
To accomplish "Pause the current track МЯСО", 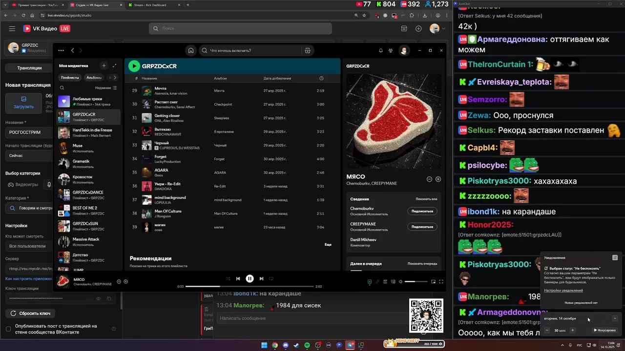I will click(250, 278).
